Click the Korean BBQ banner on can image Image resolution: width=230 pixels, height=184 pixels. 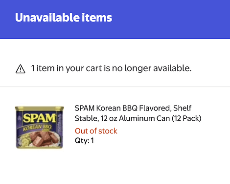coord(37,128)
